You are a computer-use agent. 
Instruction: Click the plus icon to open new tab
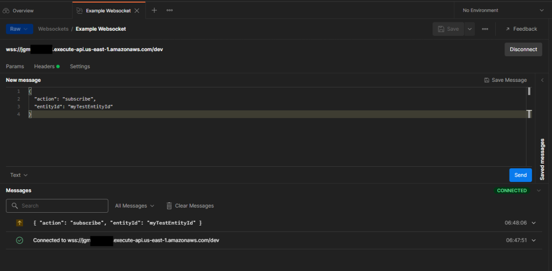pos(154,10)
